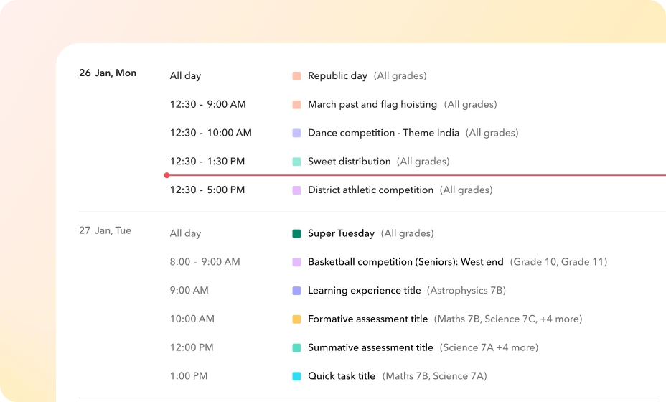666x402 pixels.
Task: Click the Formative assessment orange swatch
Action: pyautogui.click(x=296, y=319)
